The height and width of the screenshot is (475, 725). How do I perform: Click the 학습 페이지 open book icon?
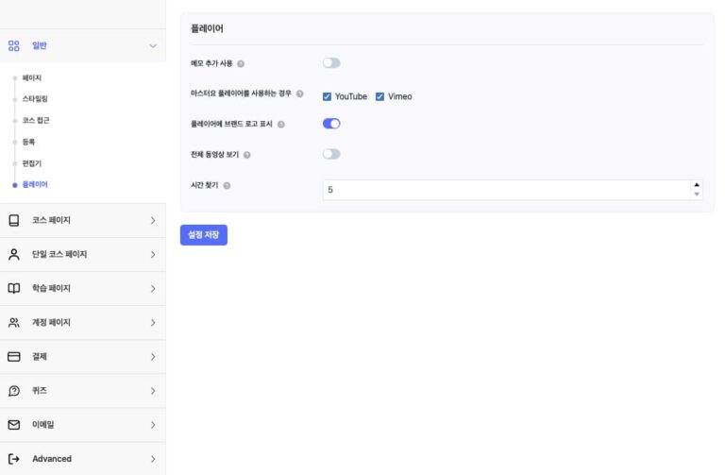pyautogui.click(x=14, y=289)
